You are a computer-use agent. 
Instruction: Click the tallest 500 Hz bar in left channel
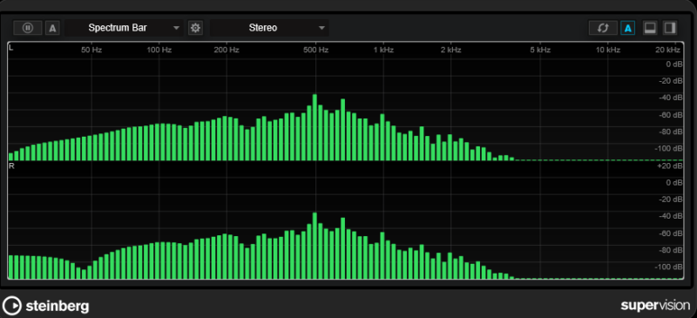point(315,127)
